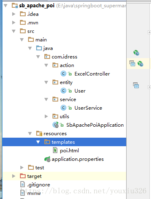The image size is (151, 199).
Task: Click the UserService class icon
Action: click(63, 108)
